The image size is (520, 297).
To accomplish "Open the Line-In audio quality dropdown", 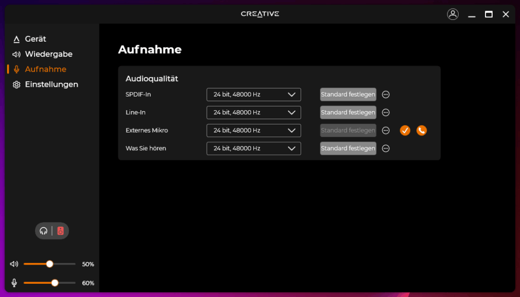I will [x=253, y=113].
